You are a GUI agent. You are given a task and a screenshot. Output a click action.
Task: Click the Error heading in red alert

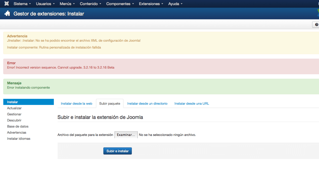(x=11, y=63)
